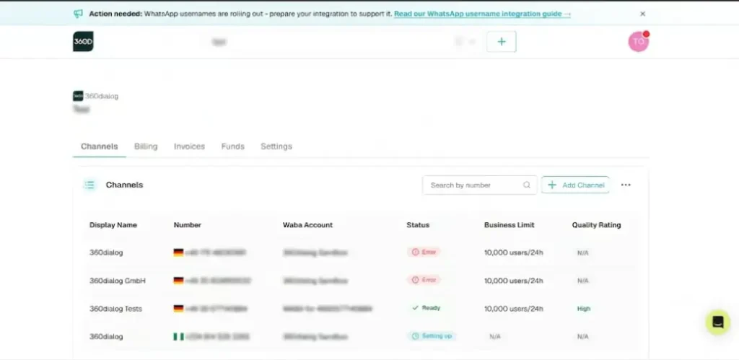Click the Quality Rating column header
739x360 pixels.
tap(596, 225)
